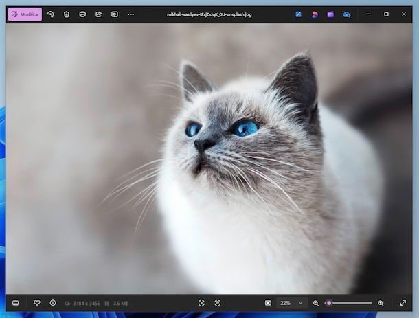Click the Modifica edit button
Screen dimensions: 419x318
pos(25,14)
